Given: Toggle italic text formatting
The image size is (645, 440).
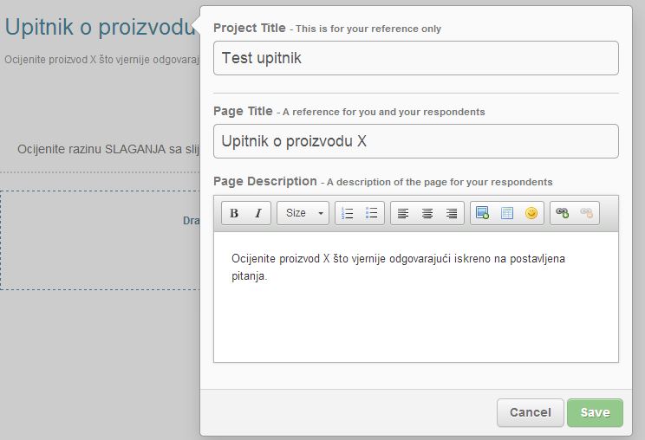Looking at the screenshot, I should point(258,213).
